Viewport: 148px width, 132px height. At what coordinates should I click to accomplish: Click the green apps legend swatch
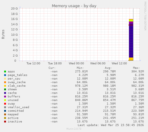5,72
